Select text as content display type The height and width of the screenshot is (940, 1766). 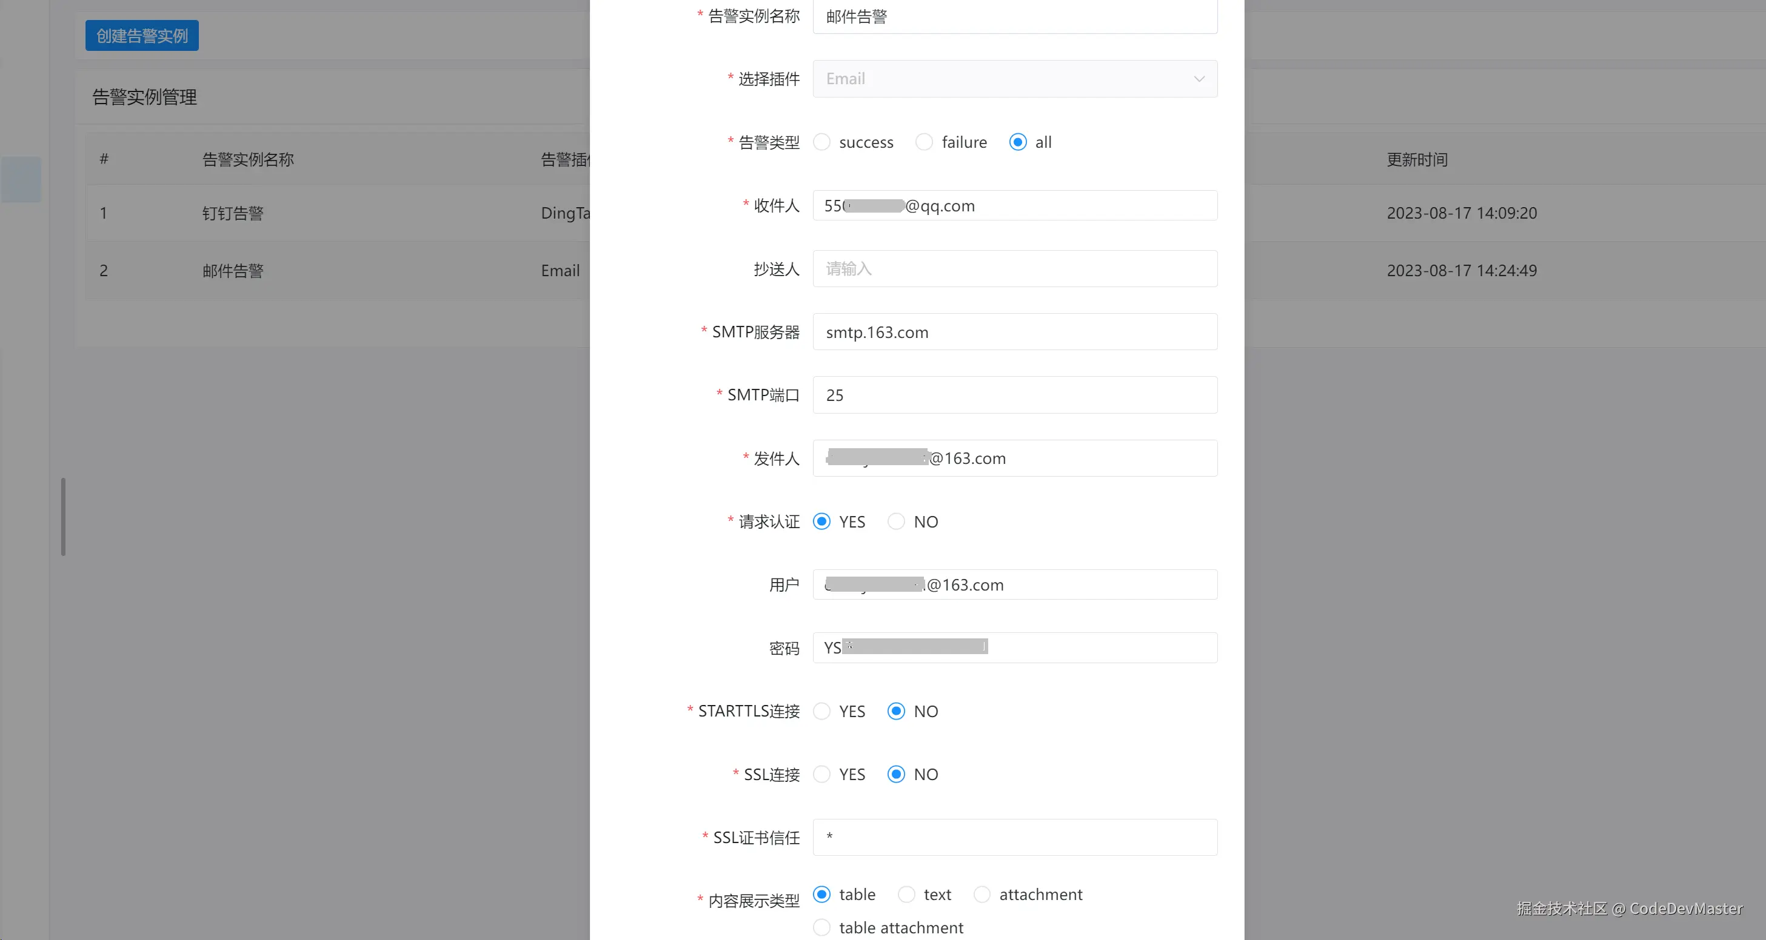(x=906, y=894)
